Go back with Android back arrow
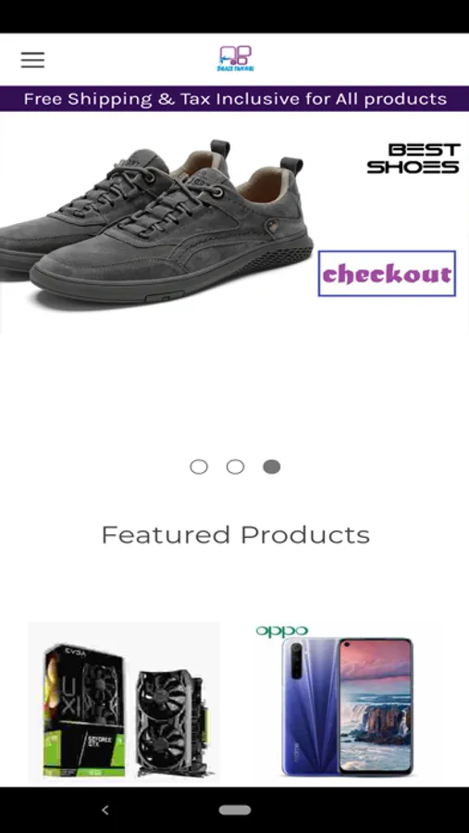Screen dimensions: 469x833 (x=105, y=810)
